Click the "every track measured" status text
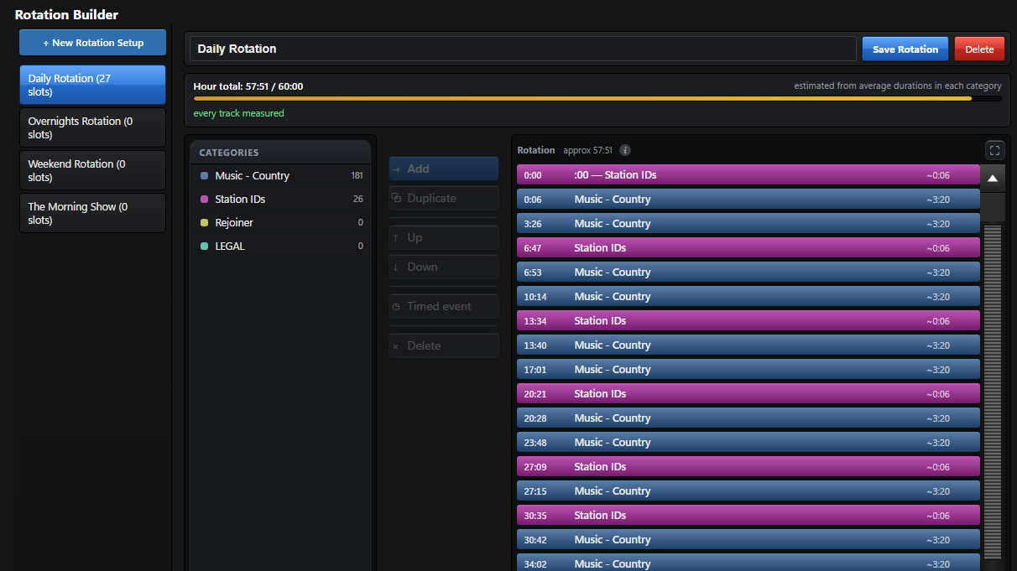 pos(238,113)
